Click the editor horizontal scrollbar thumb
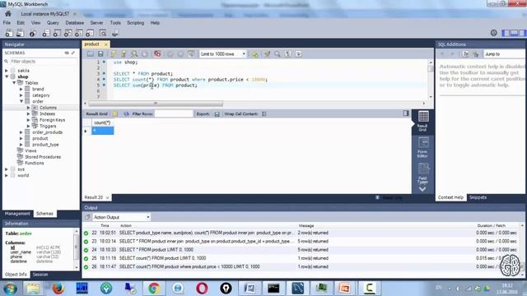Screen dimensions: 527x296 [155, 104]
